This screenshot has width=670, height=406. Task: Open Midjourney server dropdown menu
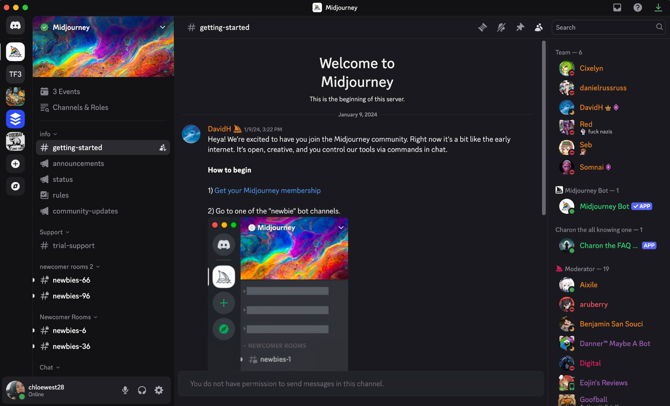(163, 27)
